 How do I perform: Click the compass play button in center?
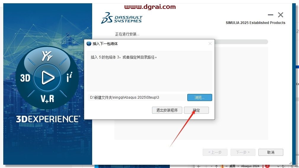(x=47, y=78)
